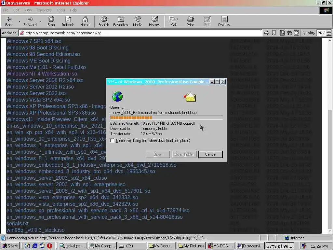Click the Go arrow next to the address bar
Viewport: 333px width, 250px height.
point(267,33)
